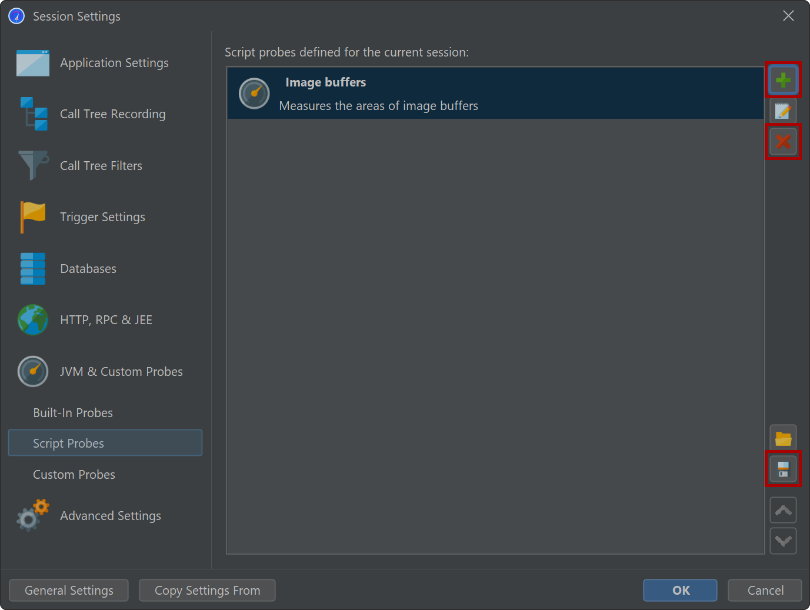This screenshot has width=810, height=610.
Task: Open HTTP, RPC & JEE settings
Action: [106, 320]
